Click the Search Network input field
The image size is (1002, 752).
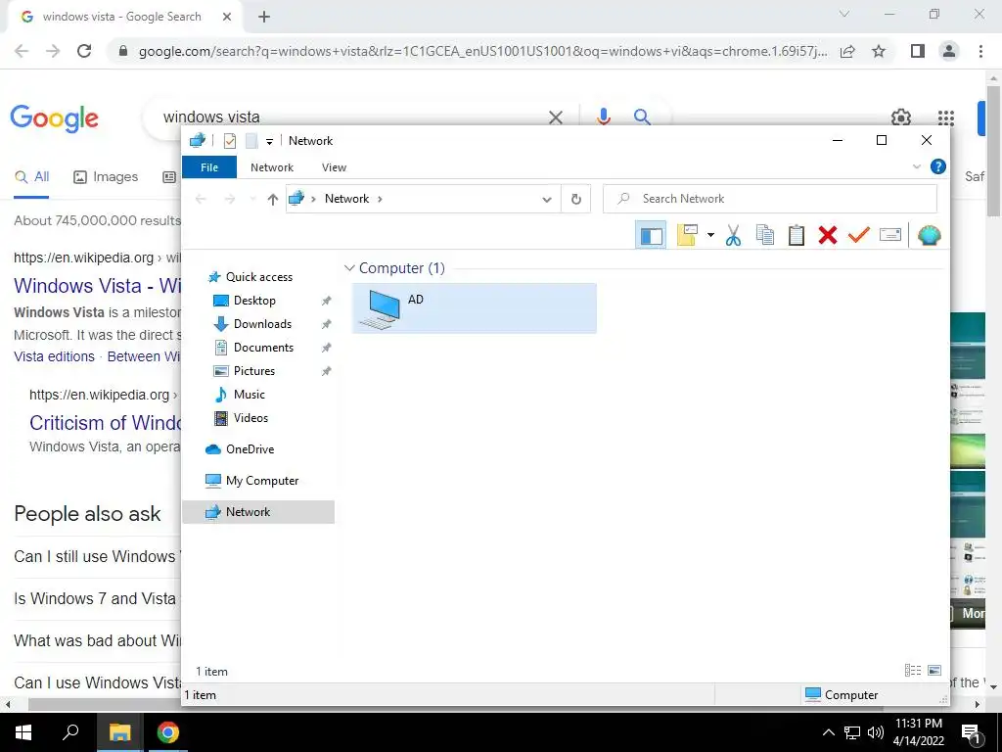click(x=770, y=199)
